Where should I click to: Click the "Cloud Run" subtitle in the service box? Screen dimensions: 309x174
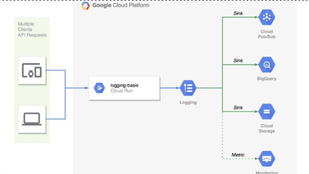click(x=121, y=91)
